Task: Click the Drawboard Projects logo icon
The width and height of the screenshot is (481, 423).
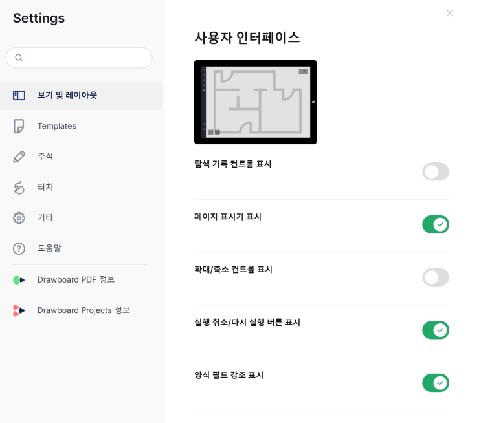Action: pyautogui.click(x=19, y=310)
